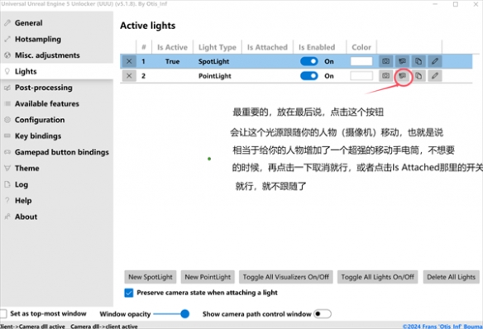Image resolution: width=483 pixels, height=329 pixels.
Task: Open the SpotLight color swatch
Action: click(x=361, y=61)
